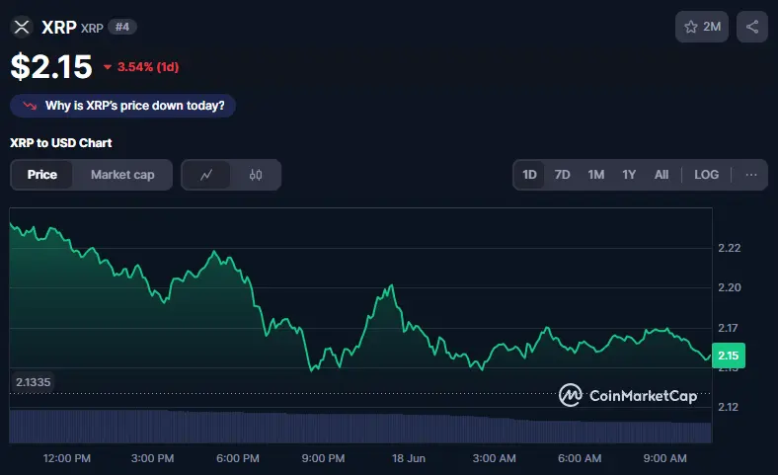Screen dimensions: 778x475
Task: Select the Market cap tab
Action: pyautogui.click(x=122, y=175)
